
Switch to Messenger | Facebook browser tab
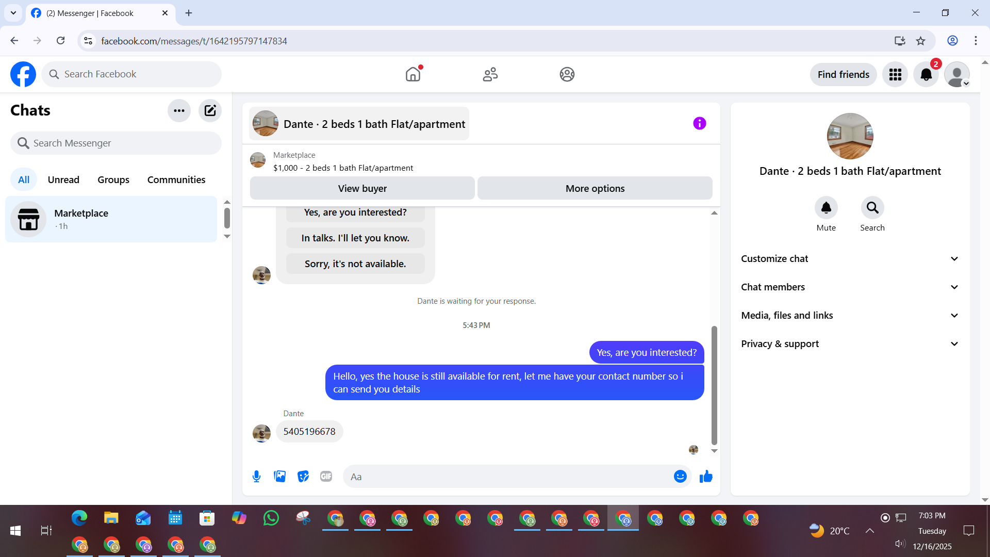pyautogui.click(x=101, y=13)
